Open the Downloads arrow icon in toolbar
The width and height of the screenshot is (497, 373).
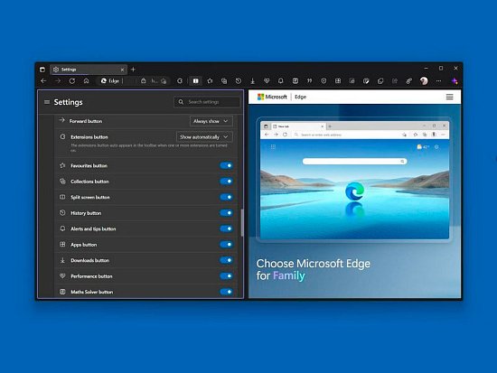(x=253, y=81)
